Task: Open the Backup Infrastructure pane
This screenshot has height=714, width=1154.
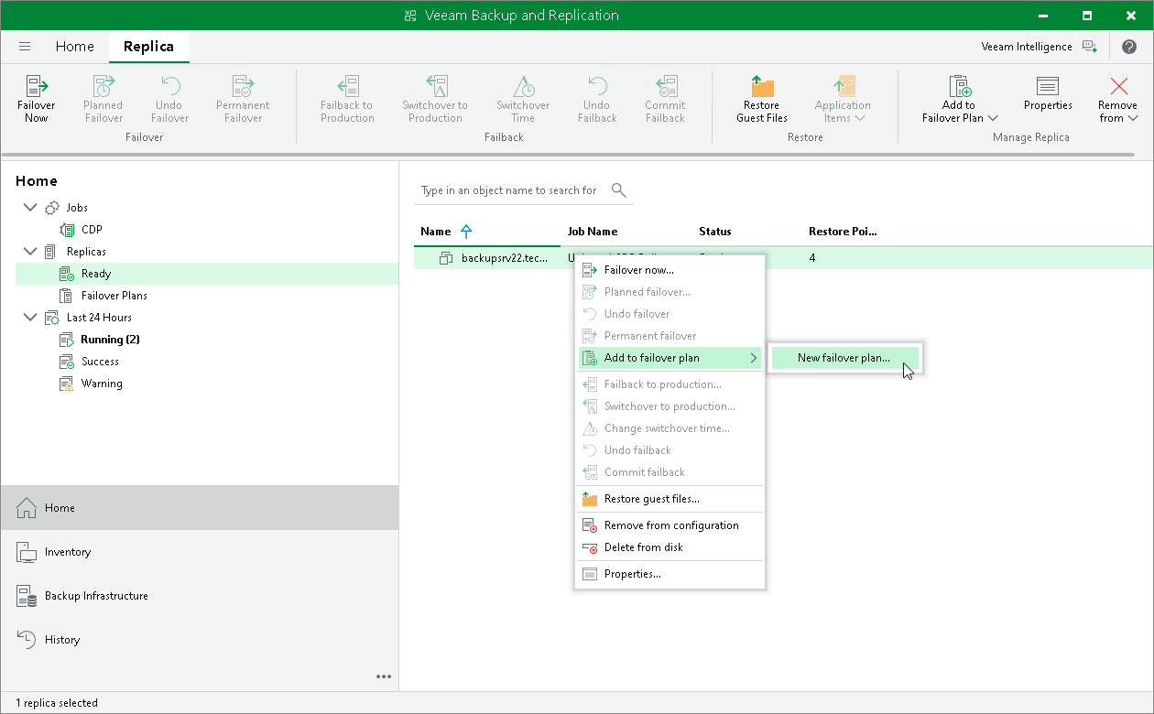Action: coord(200,596)
